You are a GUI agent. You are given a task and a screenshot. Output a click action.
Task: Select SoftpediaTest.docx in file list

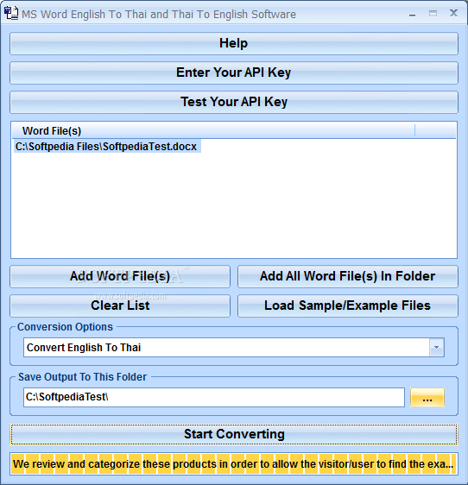tap(106, 147)
